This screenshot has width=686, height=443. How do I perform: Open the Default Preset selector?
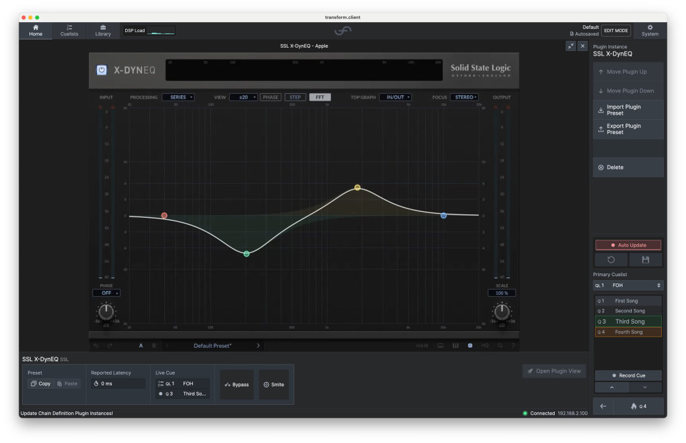click(212, 346)
